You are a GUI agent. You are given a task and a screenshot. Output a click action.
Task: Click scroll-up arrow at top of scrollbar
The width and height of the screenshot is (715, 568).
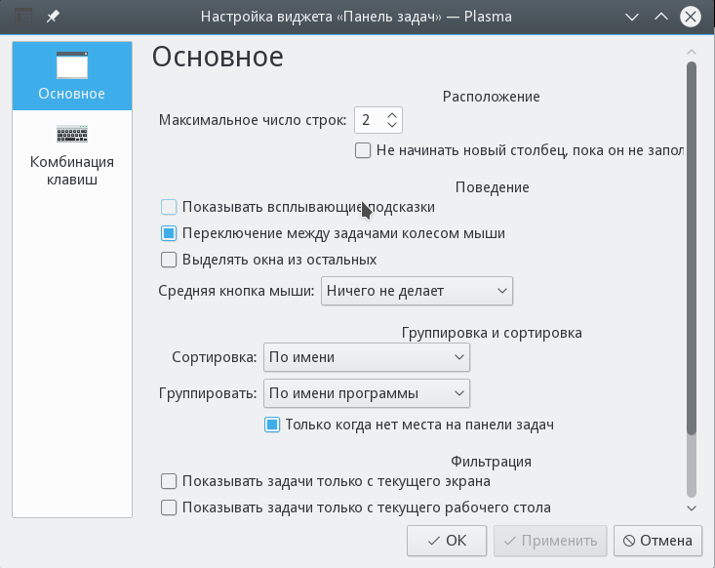click(691, 52)
